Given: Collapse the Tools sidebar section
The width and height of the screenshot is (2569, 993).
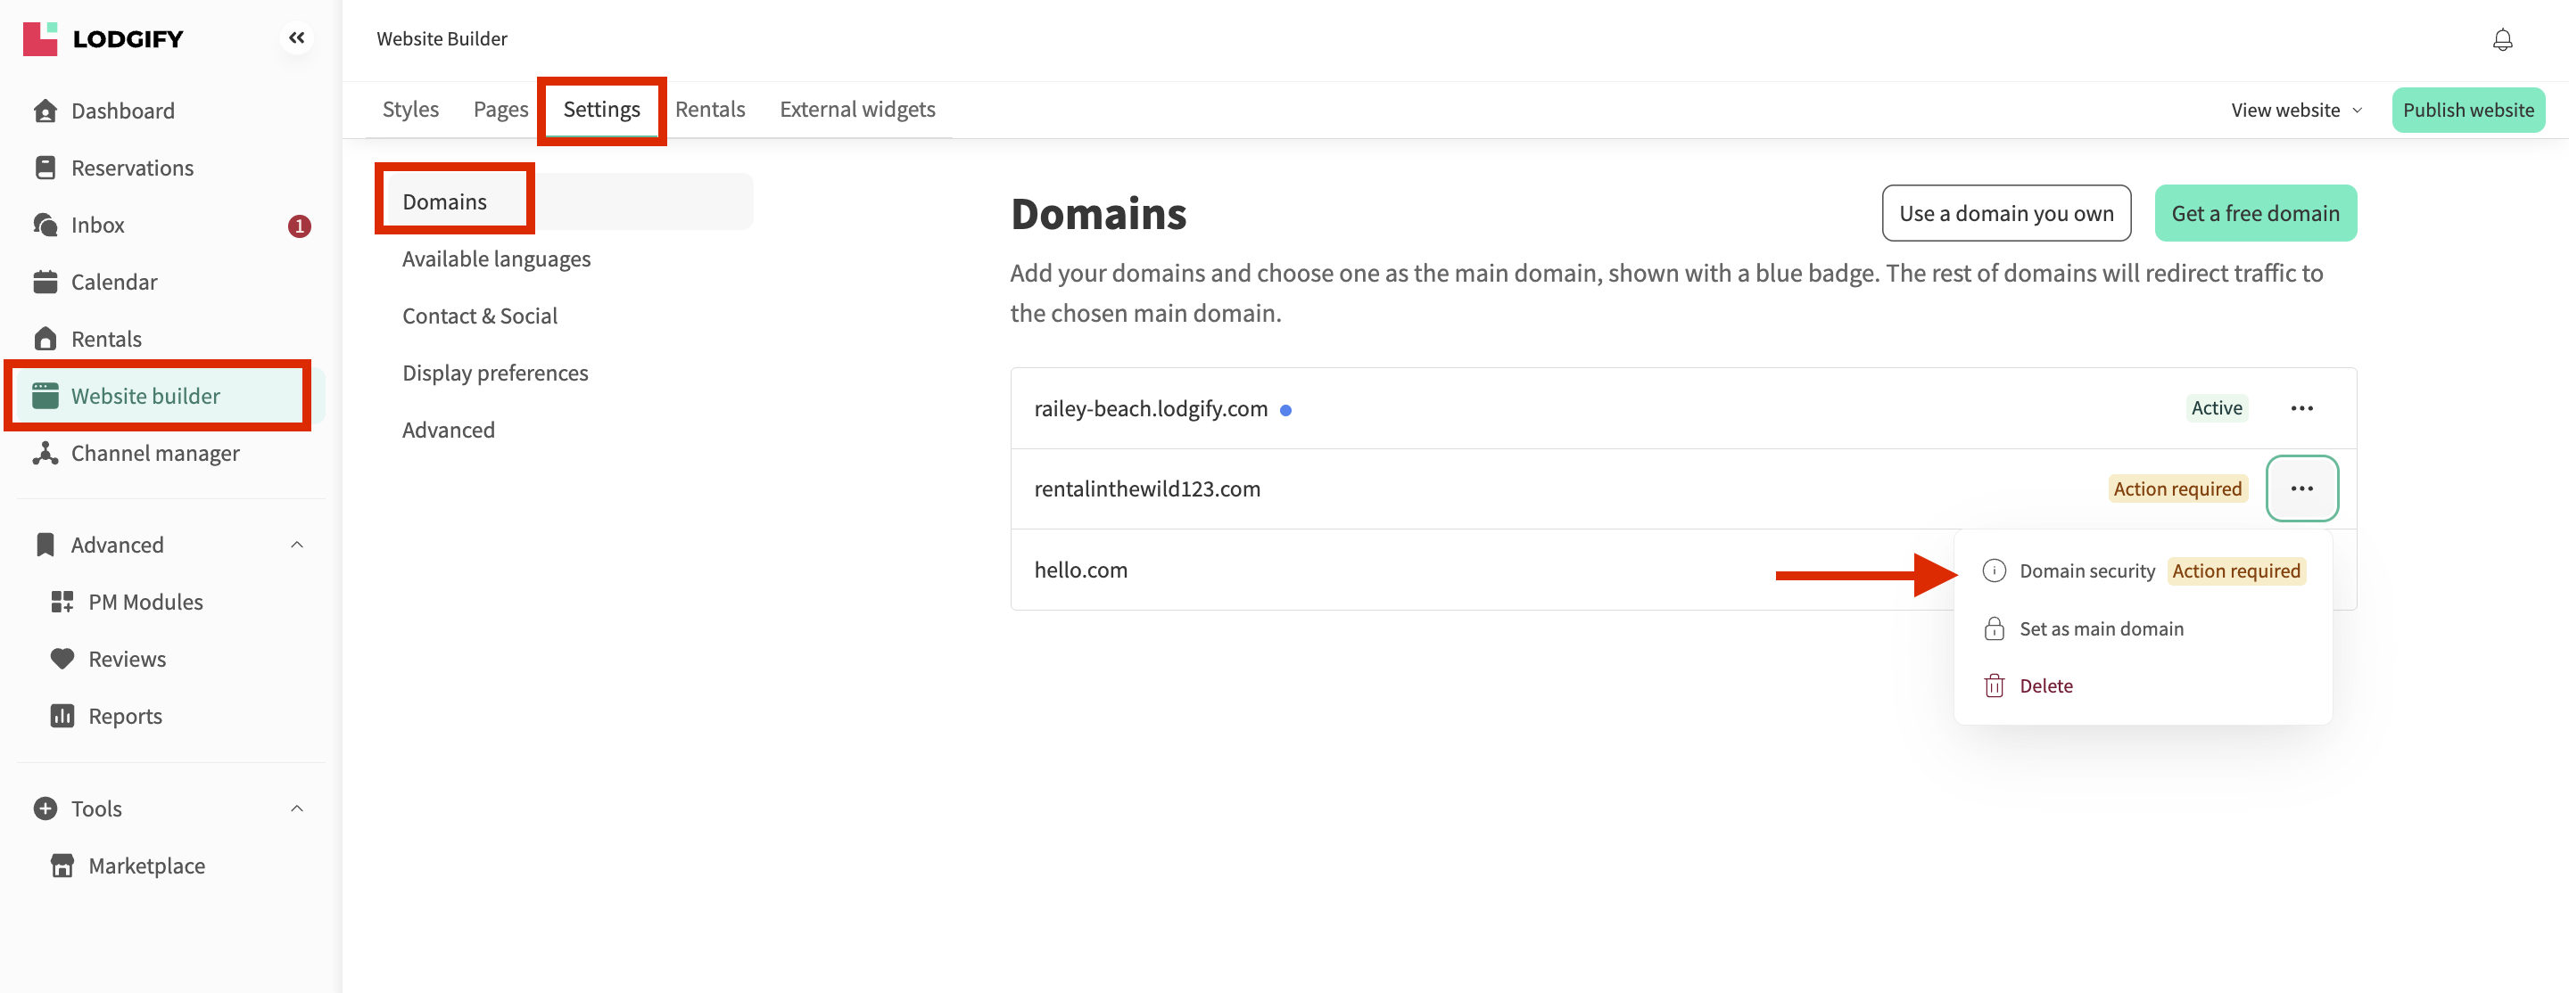Looking at the screenshot, I should (x=296, y=808).
